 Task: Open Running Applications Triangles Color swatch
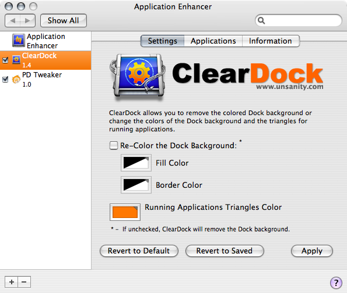[x=125, y=212]
